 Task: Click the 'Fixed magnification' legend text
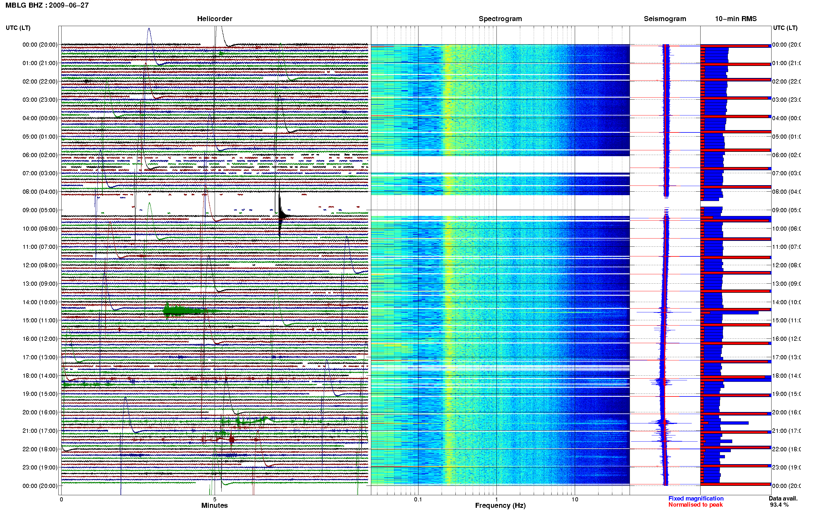click(696, 499)
